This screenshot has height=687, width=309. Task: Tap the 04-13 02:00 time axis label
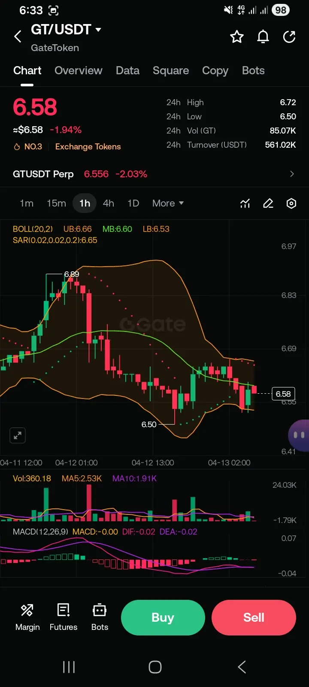tap(229, 463)
